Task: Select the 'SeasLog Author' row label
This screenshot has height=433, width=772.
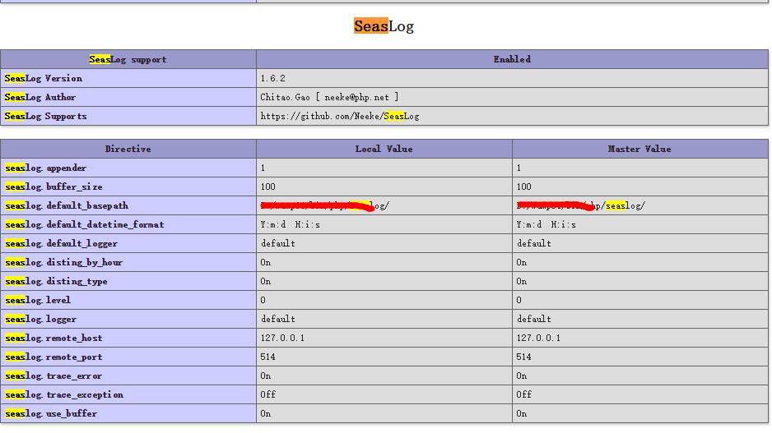Action: click(x=40, y=97)
